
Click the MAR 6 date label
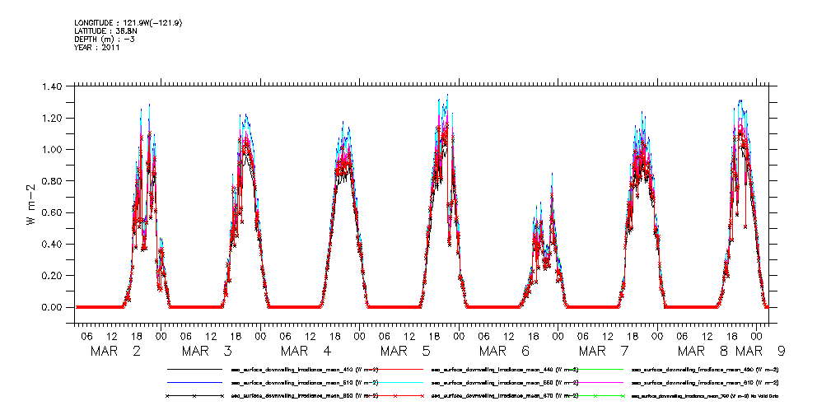[505, 351]
